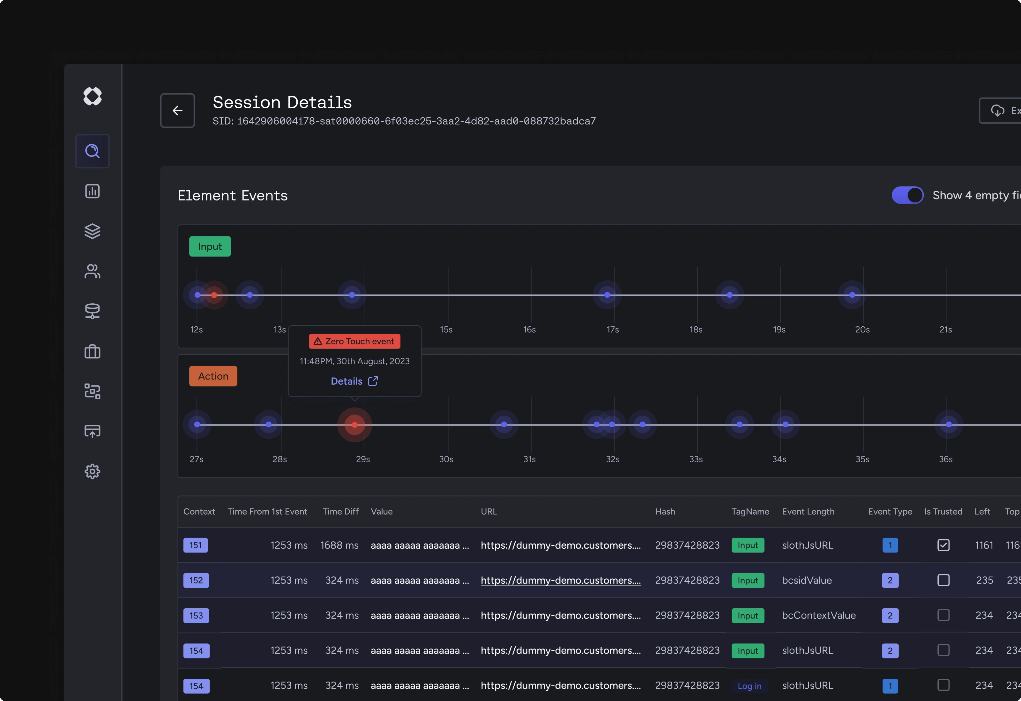The image size is (1021, 701).
Task: Open the users sidebar icon
Action: 92,271
